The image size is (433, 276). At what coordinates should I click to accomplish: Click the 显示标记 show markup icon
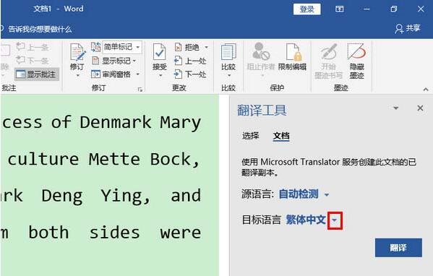point(95,61)
